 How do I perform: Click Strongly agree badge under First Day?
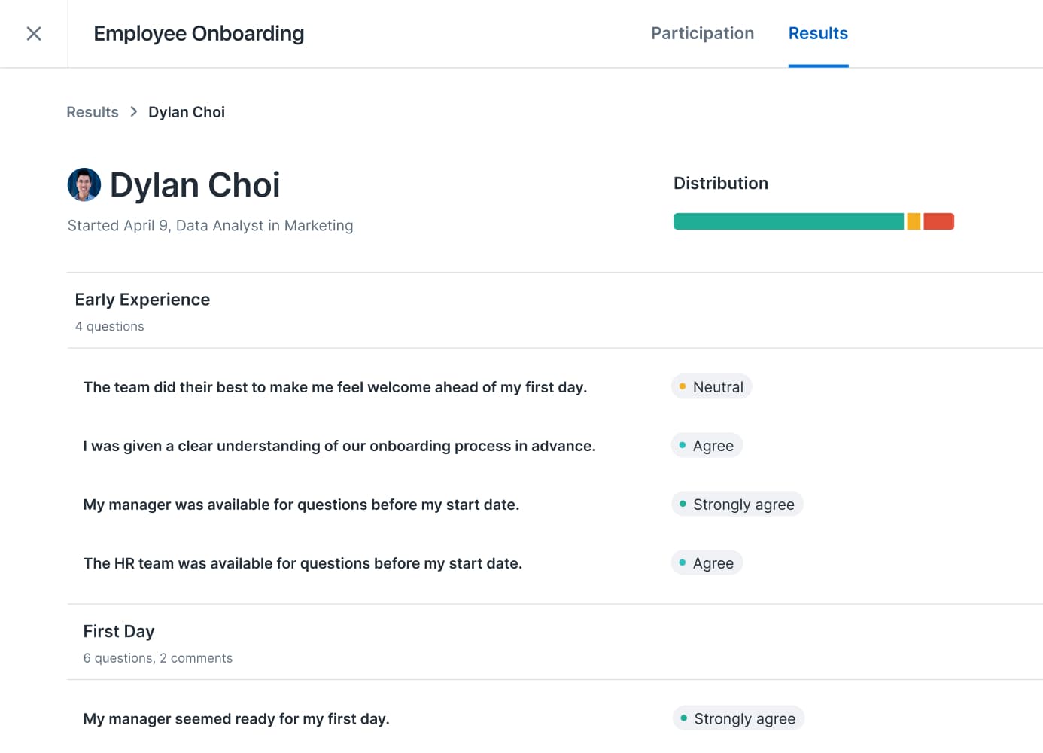click(738, 718)
